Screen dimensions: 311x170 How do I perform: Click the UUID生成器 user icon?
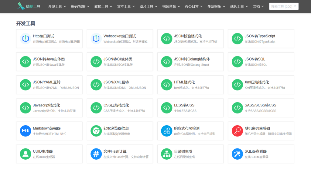26,154
